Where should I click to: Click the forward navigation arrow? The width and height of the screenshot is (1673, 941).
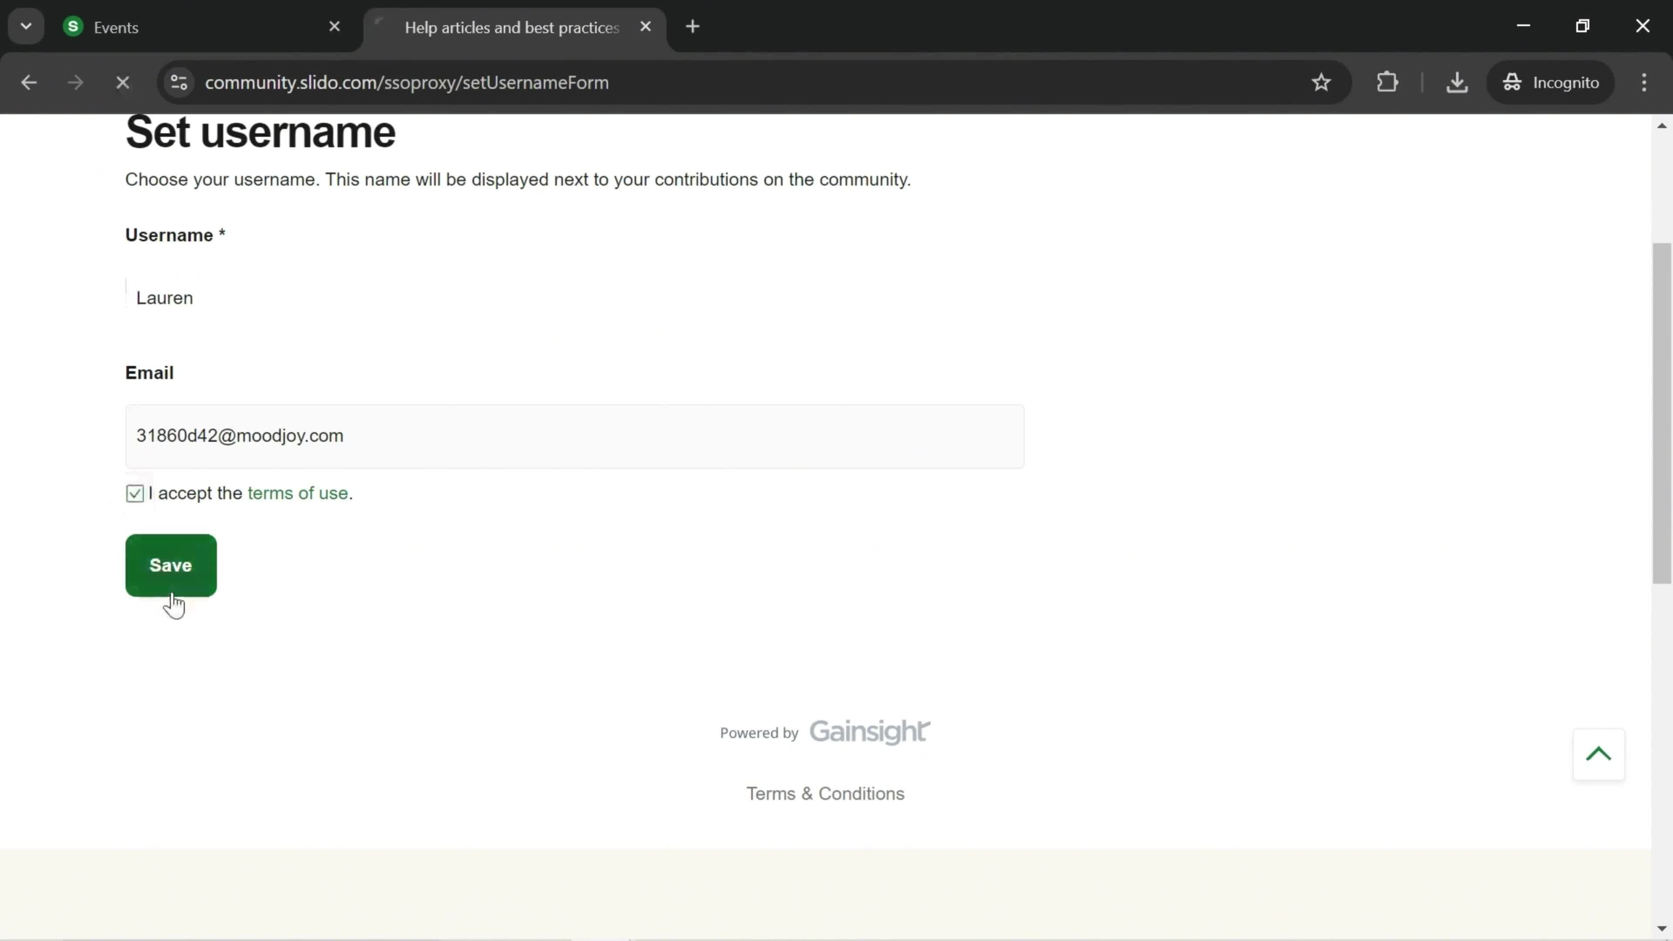[x=75, y=82]
